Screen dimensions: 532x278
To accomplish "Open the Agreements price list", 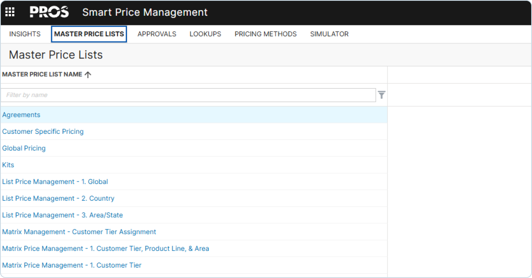I will (x=21, y=115).
